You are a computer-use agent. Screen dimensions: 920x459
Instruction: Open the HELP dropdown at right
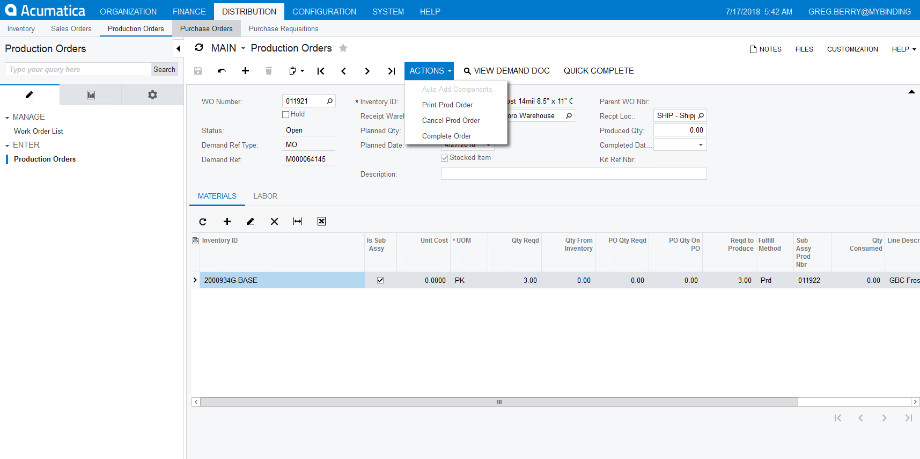point(904,49)
